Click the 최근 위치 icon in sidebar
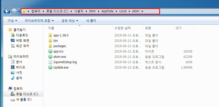This screenshot has width=219, height=107. coord(13,46)
